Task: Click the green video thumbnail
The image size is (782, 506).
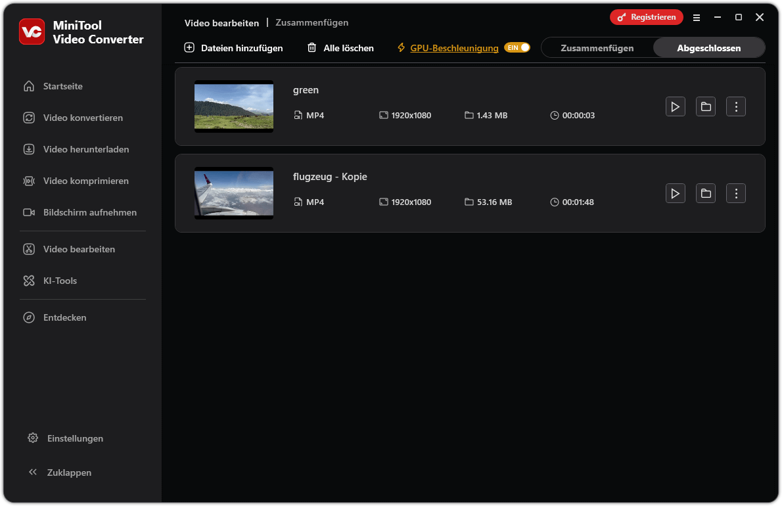Action: pyautogui.click(x=234, y=106)
